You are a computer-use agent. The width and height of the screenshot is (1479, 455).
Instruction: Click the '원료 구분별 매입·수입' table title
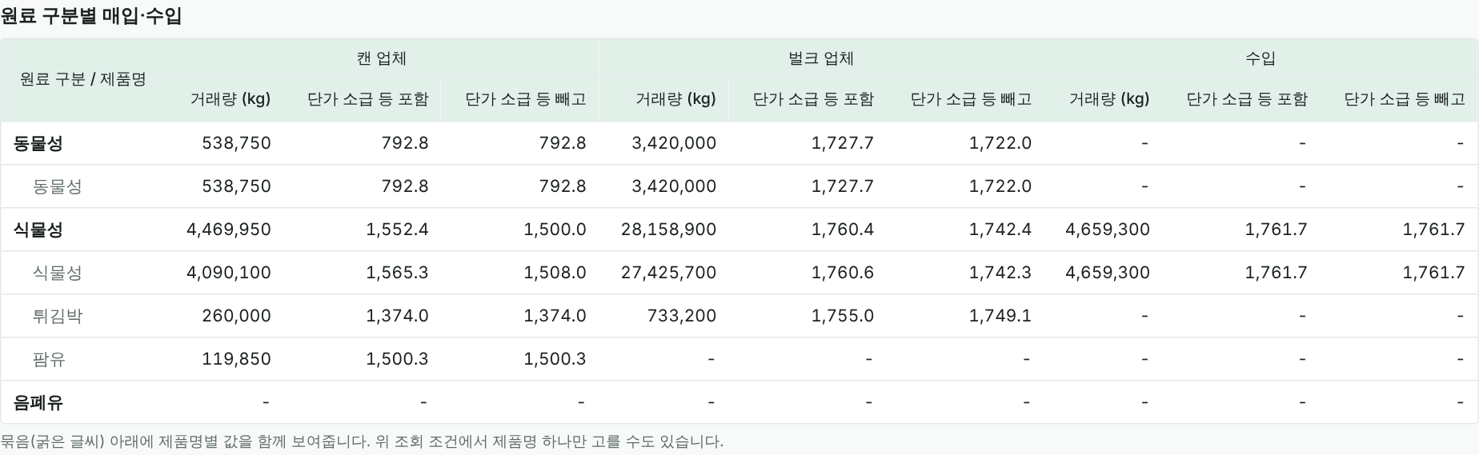click(x=91, y=16)
